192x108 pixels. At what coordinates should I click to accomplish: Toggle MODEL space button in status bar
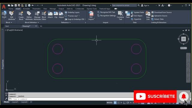tap(109, 103)
